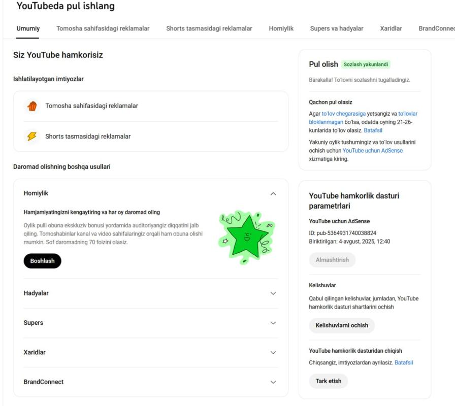Select the Homiylik tab

coord(281,28)
